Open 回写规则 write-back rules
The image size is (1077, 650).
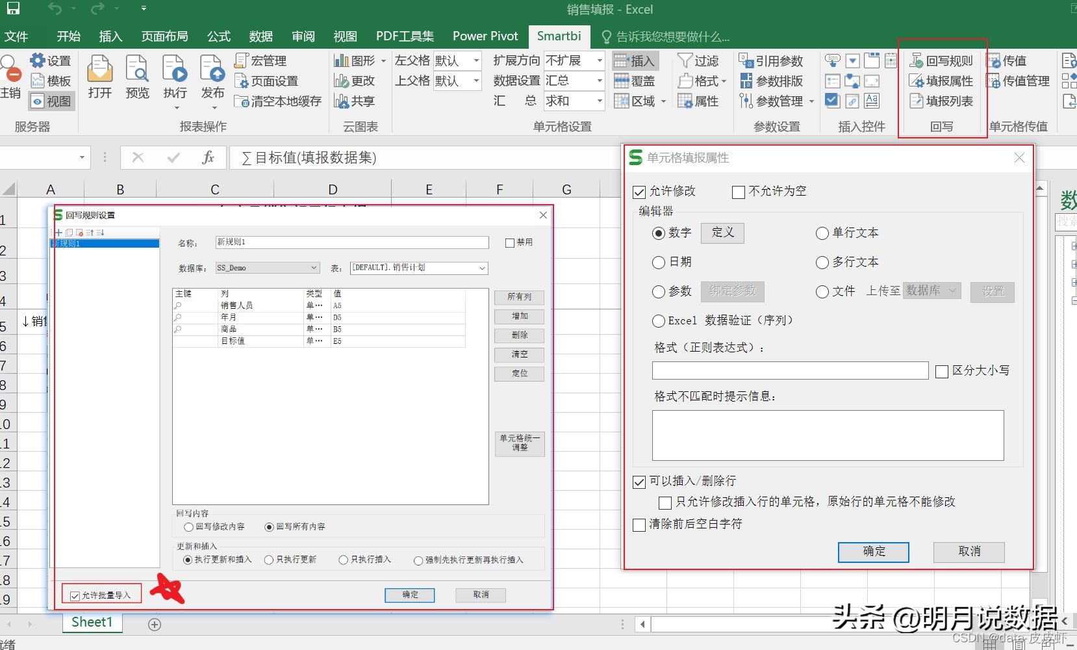[x=941, y=60]
